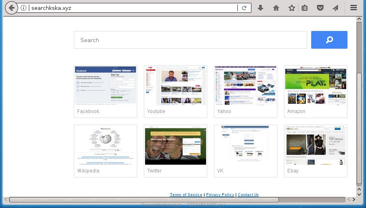Open the site information icon
Viewport: 366px width, 208px height.
pyautogui.click(x=23, y=8)
